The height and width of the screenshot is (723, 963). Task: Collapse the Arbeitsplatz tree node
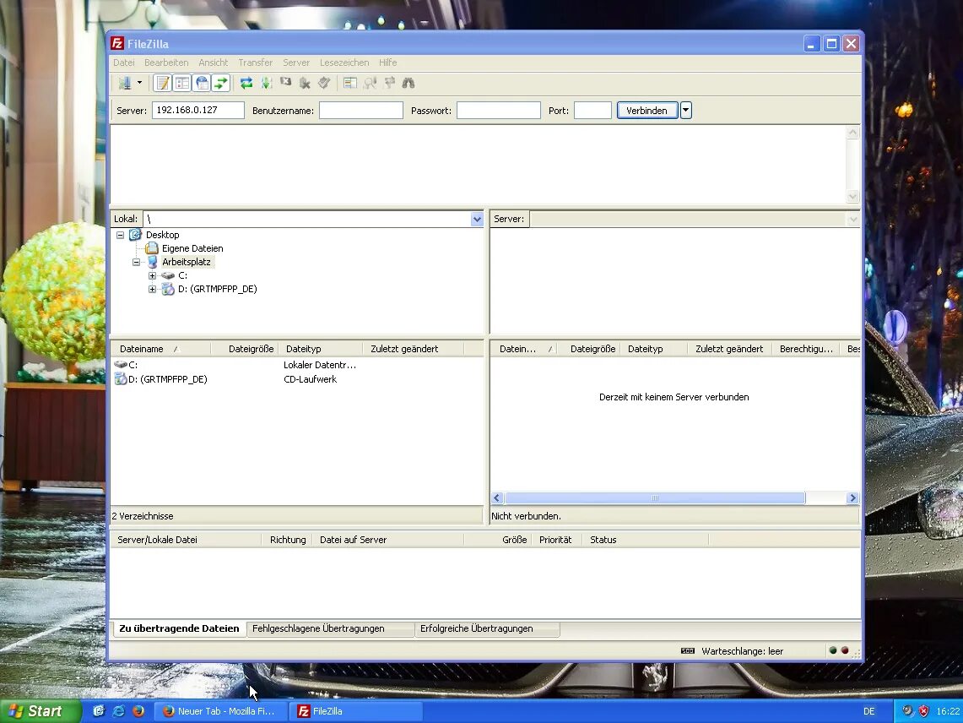(x=137, y=262)
